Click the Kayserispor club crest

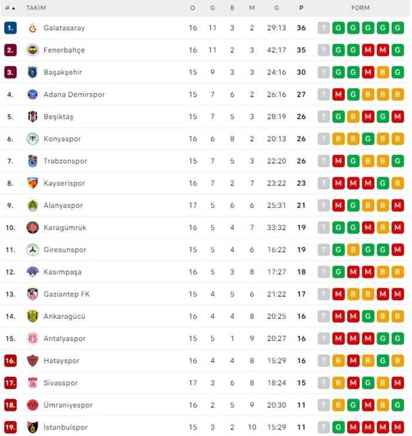[x=32, y=183]
